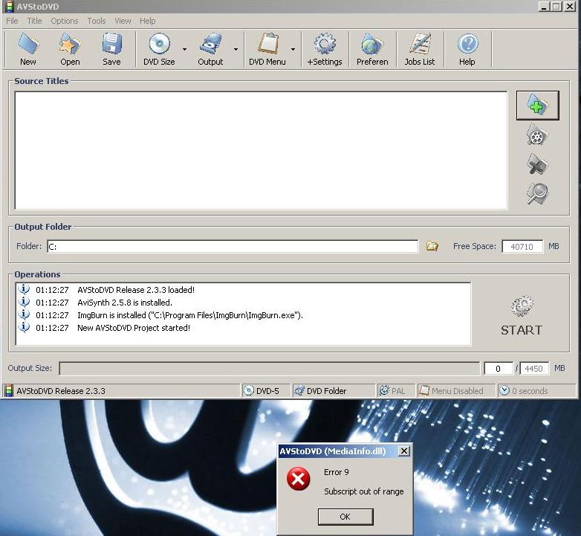This screenshot has height=536, width=581.
Task: Open the Help menu
Action: point(147,21)
